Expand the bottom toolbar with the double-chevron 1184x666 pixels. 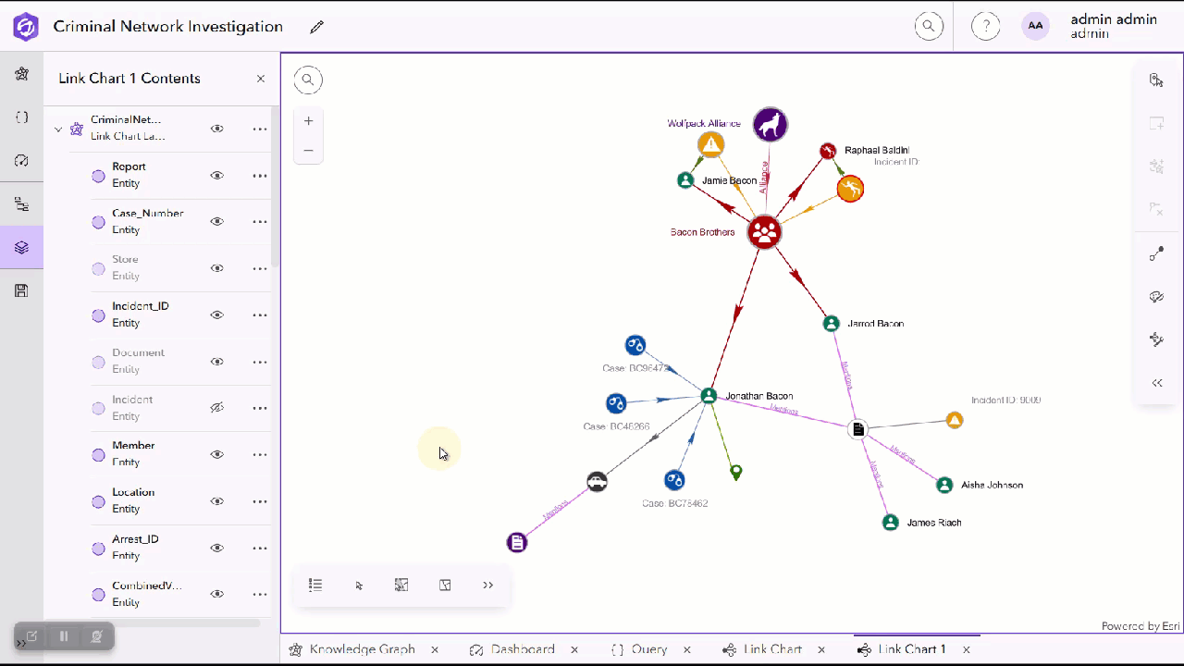click(488, 585)
